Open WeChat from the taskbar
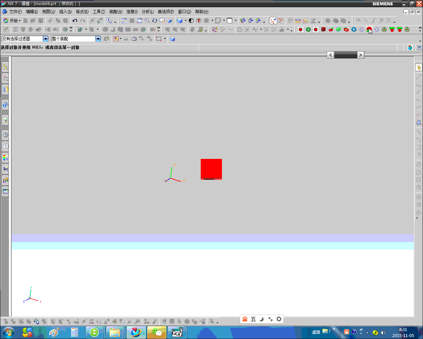This screenshot has height=339, width=423. pos(157,332)
